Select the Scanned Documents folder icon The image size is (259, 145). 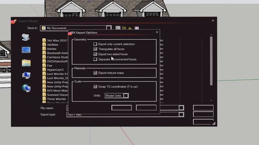pos(44,95)
